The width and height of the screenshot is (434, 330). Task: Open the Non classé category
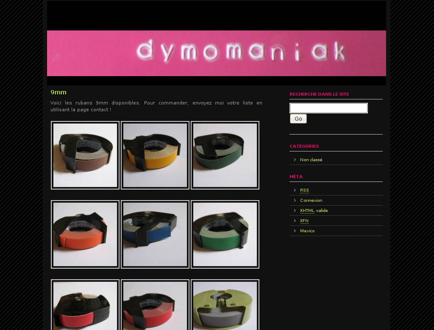311,160
